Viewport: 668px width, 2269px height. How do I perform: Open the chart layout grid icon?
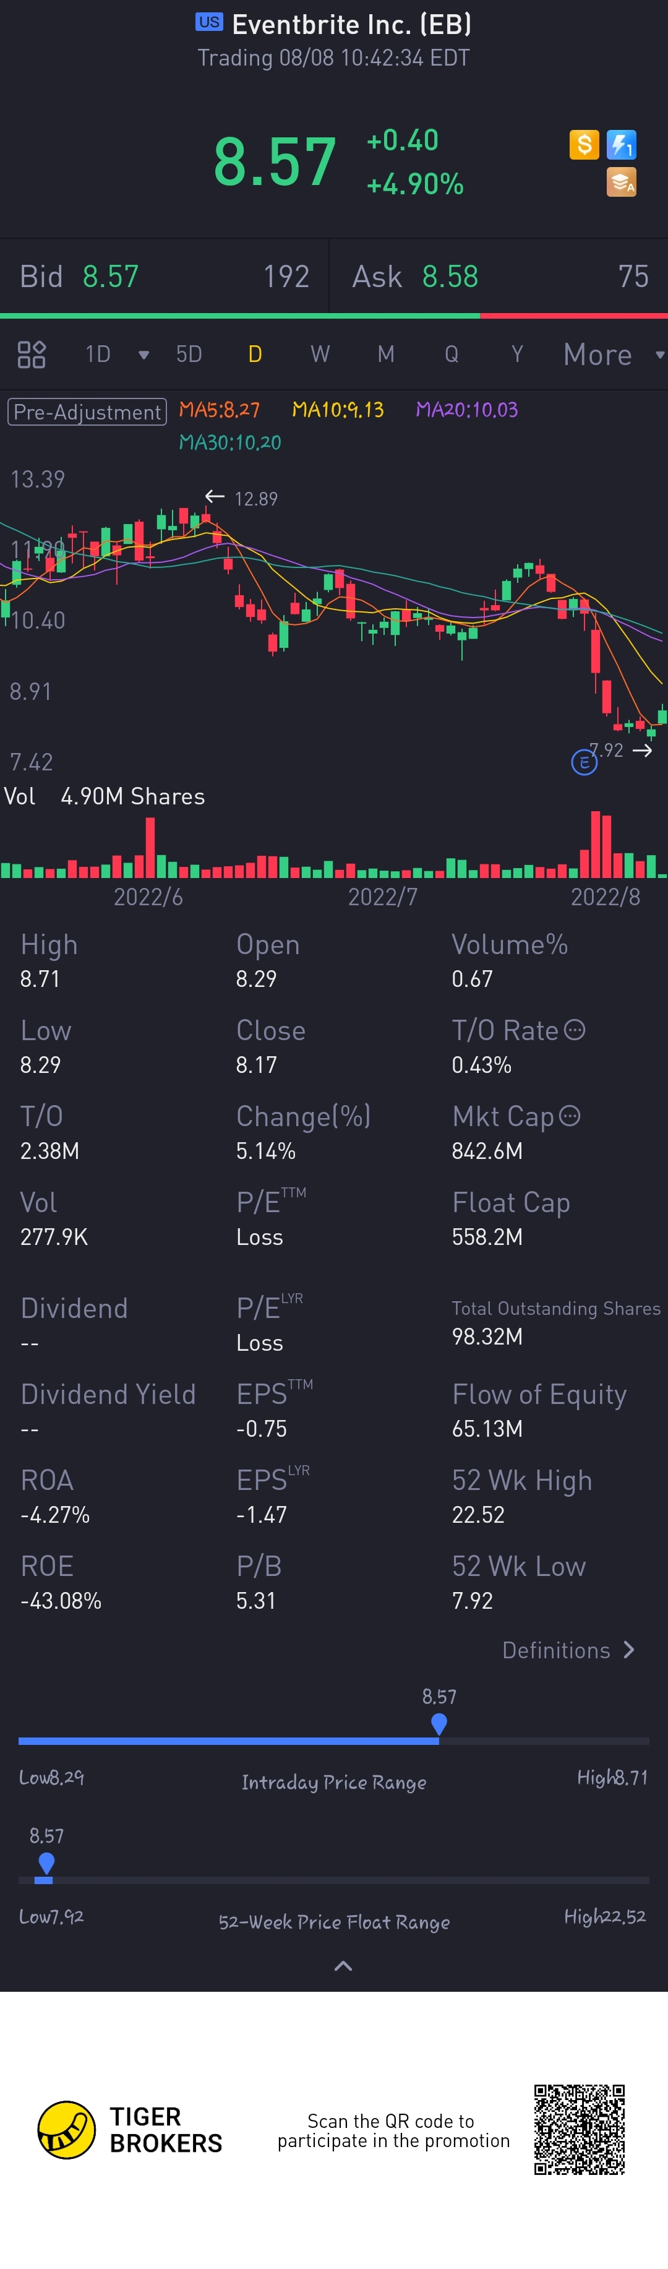coord(32,354)
